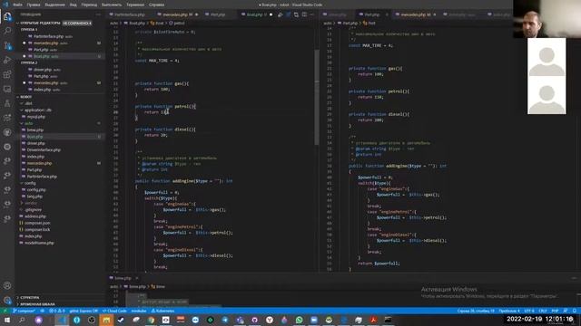The height and width of the screenshot is (326, 581).
Task: Click the presenter webcam video thumbnail
Action: pyautogui.click(x=547, y=18)
